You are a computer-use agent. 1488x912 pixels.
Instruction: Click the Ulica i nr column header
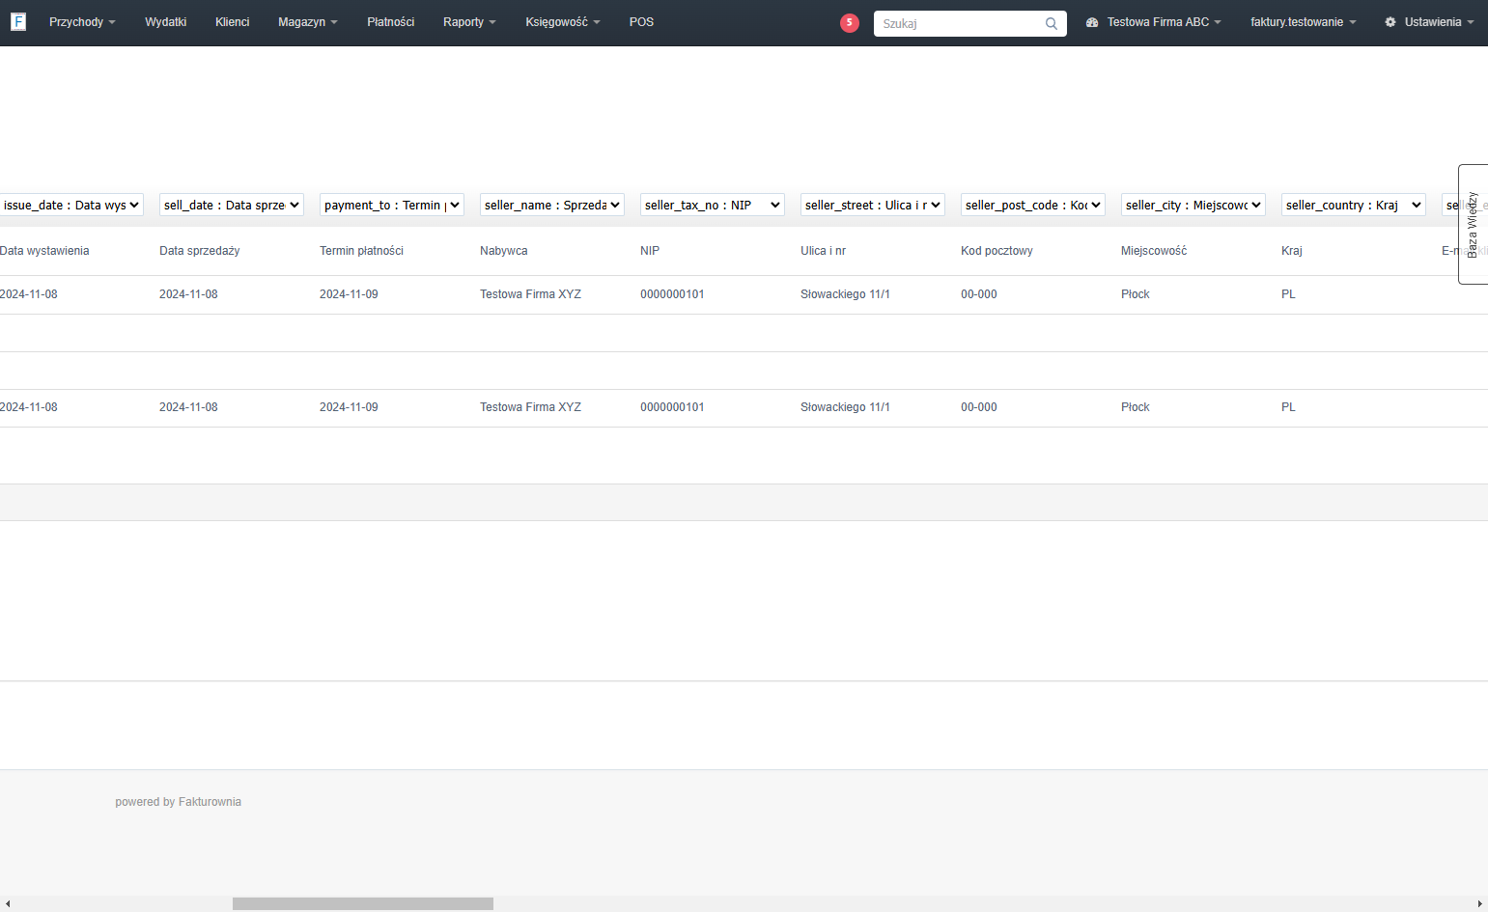(x=823, y=251)
